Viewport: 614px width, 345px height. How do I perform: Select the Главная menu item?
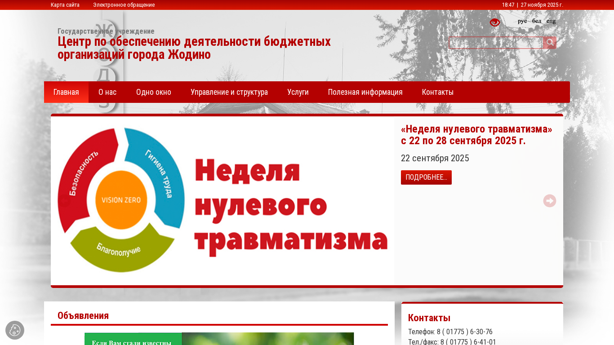click(66, 92)
